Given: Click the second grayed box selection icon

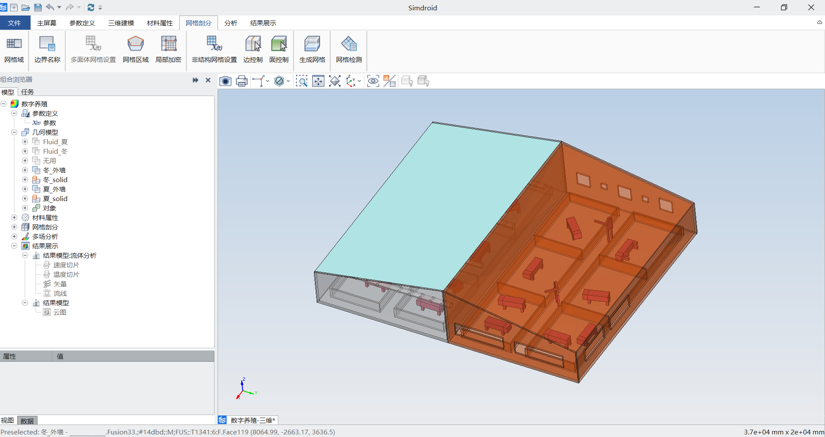Looking at the screenshot, I should 423,81.
